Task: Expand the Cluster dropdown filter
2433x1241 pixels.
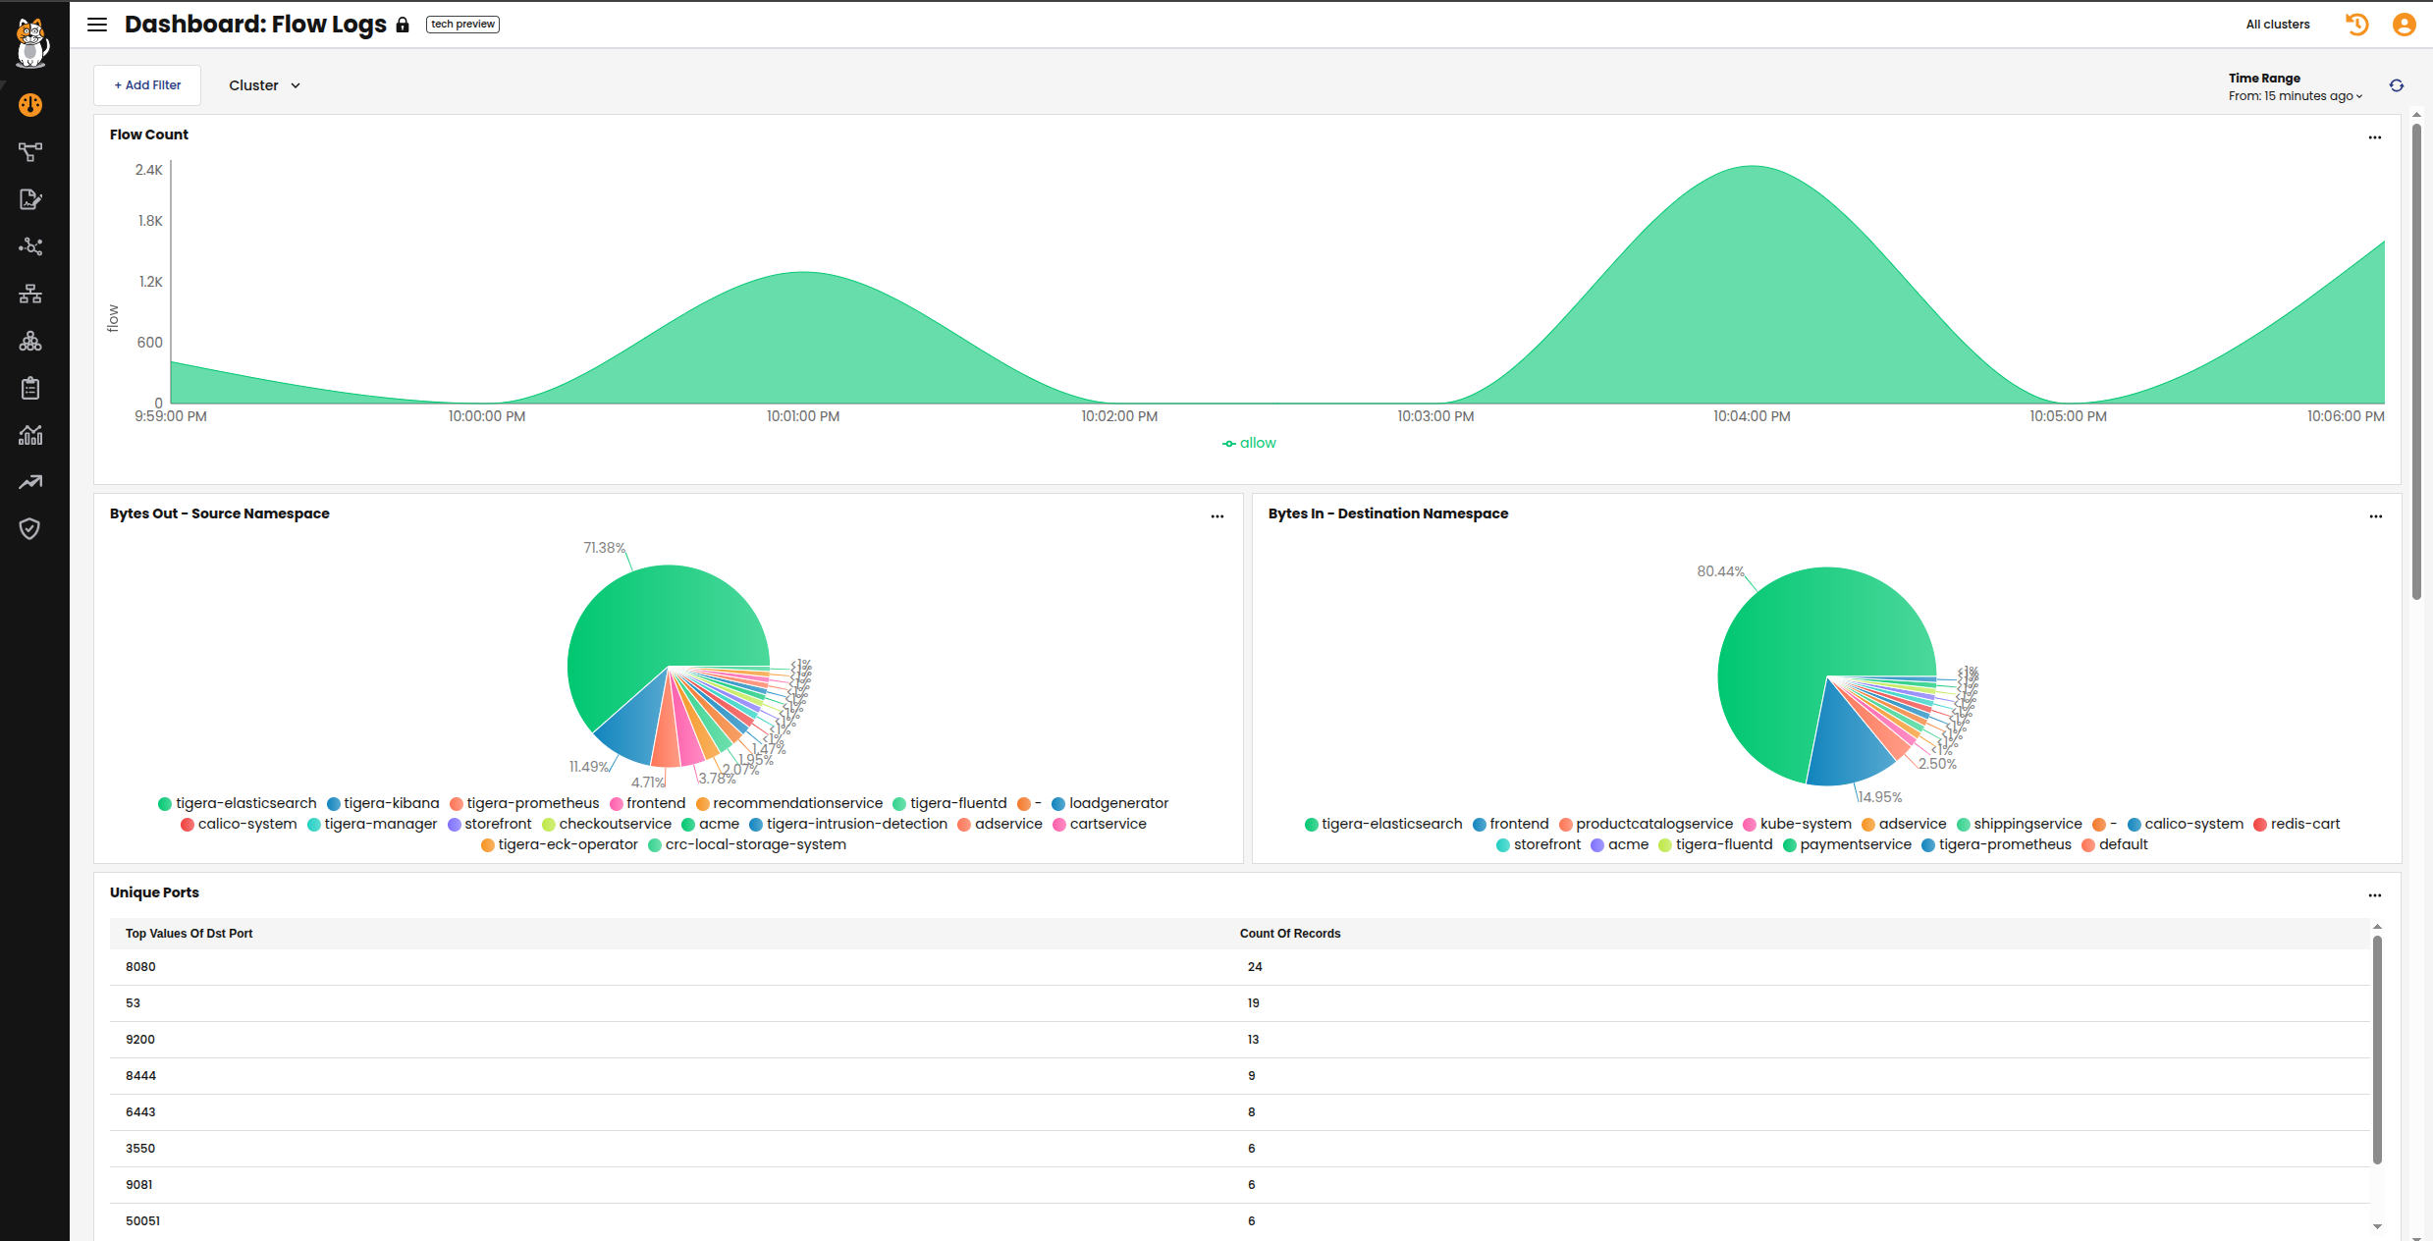Action: [x=264, y=86]
